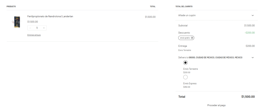Click the Nandrolona product thumbnail image
Image resolution: width=264 pixels, height=109 pixels.
(x=17, y=22)
